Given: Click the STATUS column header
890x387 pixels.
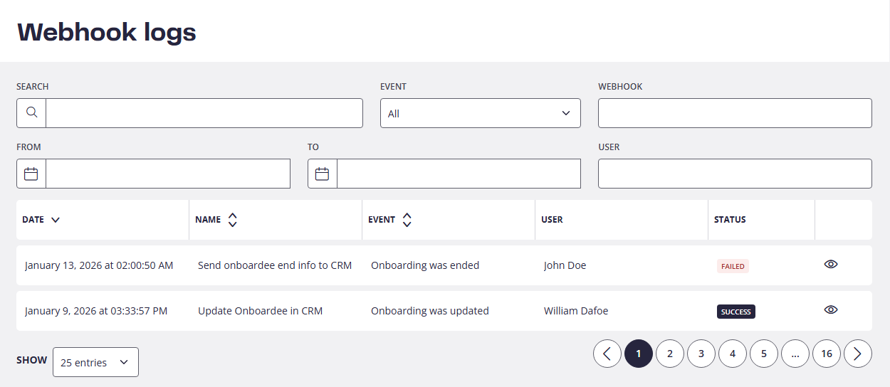Looking at the screenshot, I should (x=730, y=220).
